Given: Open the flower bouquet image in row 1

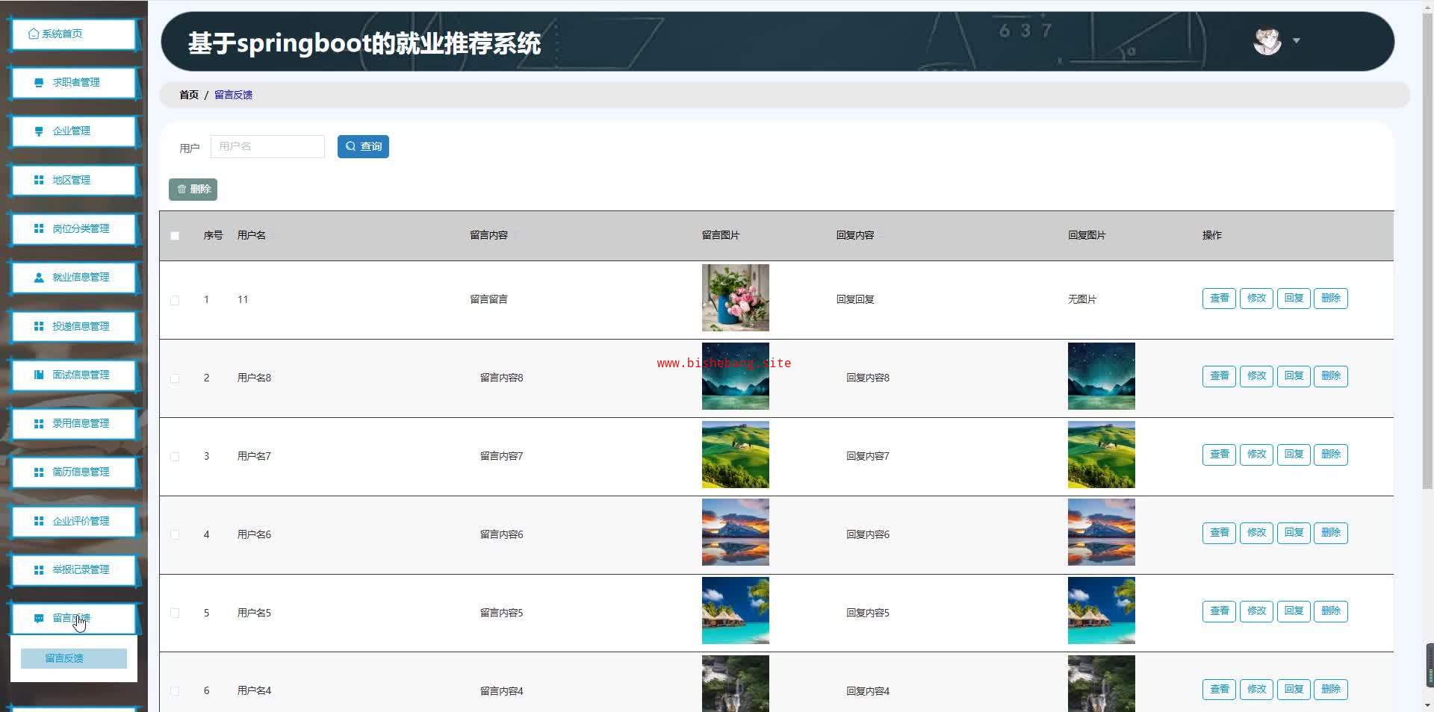Looking at the screenshot, I should coord(735,298).
